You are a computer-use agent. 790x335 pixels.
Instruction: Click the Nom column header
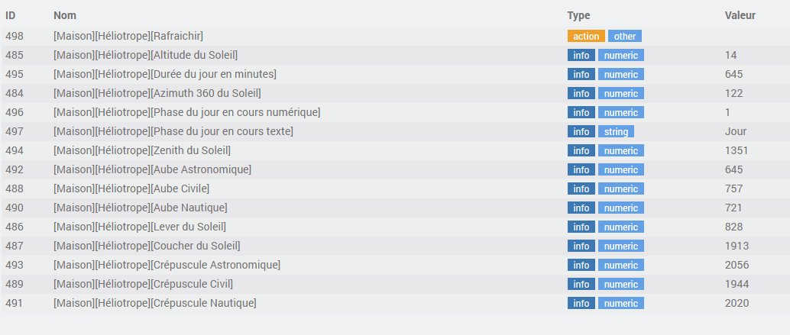coord(65,15)
